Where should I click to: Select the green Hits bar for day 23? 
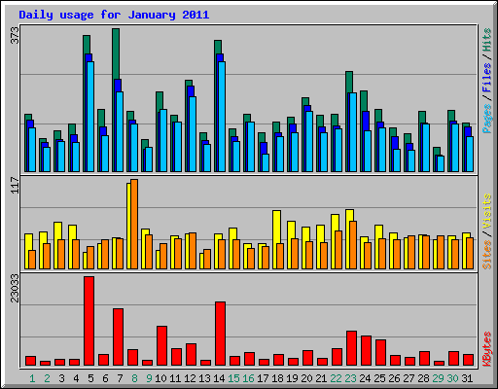(349, 82)
